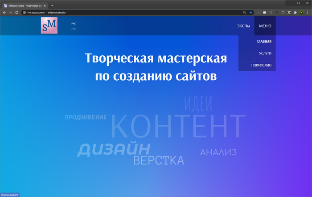Minimize the browser window
312x197 pixels.
(x=290, y=3)
